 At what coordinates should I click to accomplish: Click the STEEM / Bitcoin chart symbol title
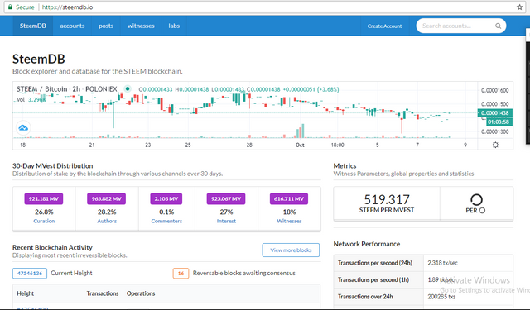pos(67,89)
